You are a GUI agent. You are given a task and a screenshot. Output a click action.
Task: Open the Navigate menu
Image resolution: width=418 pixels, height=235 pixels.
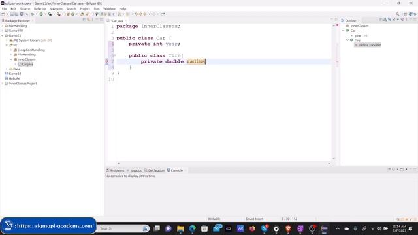point(56,8)
